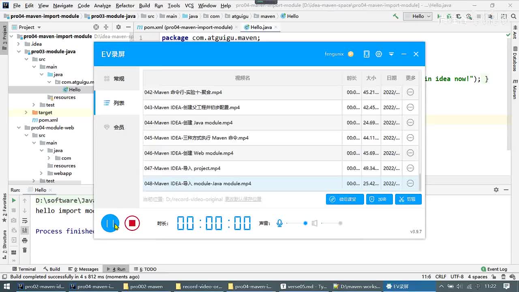Collapse the pro04-module-web node
This screenshot has height=292, width=519.
tap(19, 128)
